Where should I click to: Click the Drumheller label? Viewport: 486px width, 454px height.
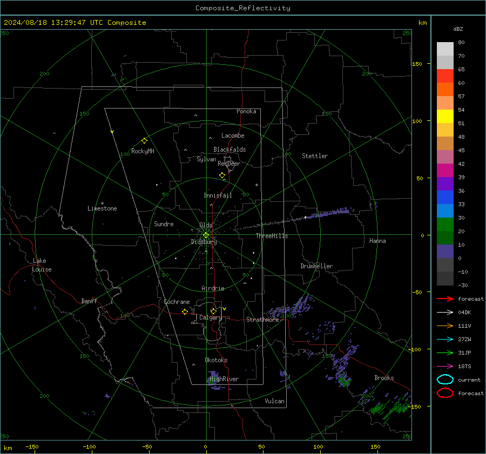[x=316, y=266]
